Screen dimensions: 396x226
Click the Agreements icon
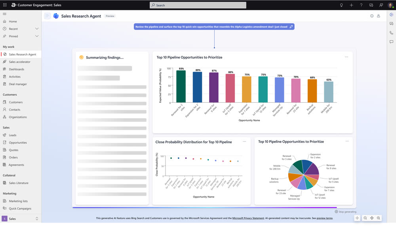coord(4,164)
